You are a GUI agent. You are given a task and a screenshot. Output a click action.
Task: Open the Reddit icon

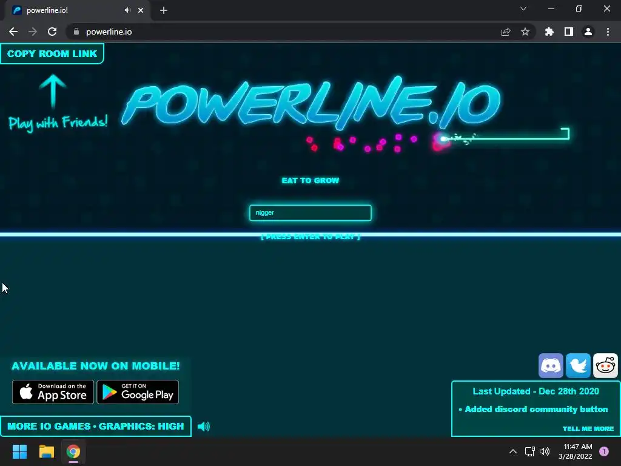[x=606, y=365]
